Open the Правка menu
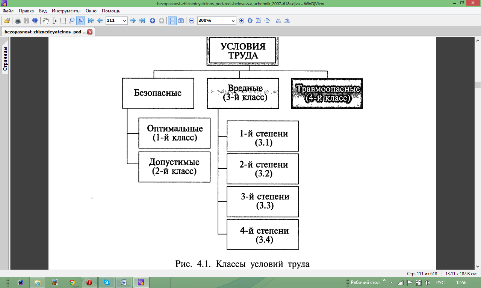The image size is (481, 288). coord(26,11)
